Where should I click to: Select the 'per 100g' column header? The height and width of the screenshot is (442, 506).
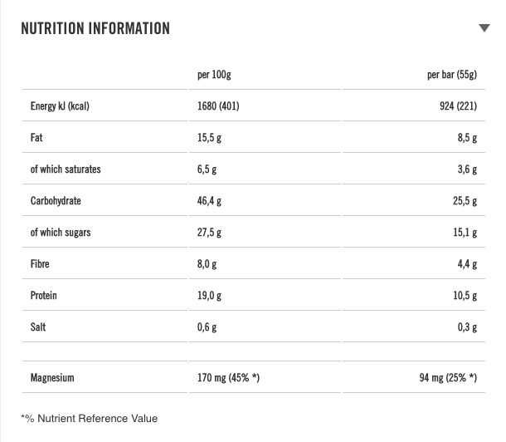(x=214, y=75)
